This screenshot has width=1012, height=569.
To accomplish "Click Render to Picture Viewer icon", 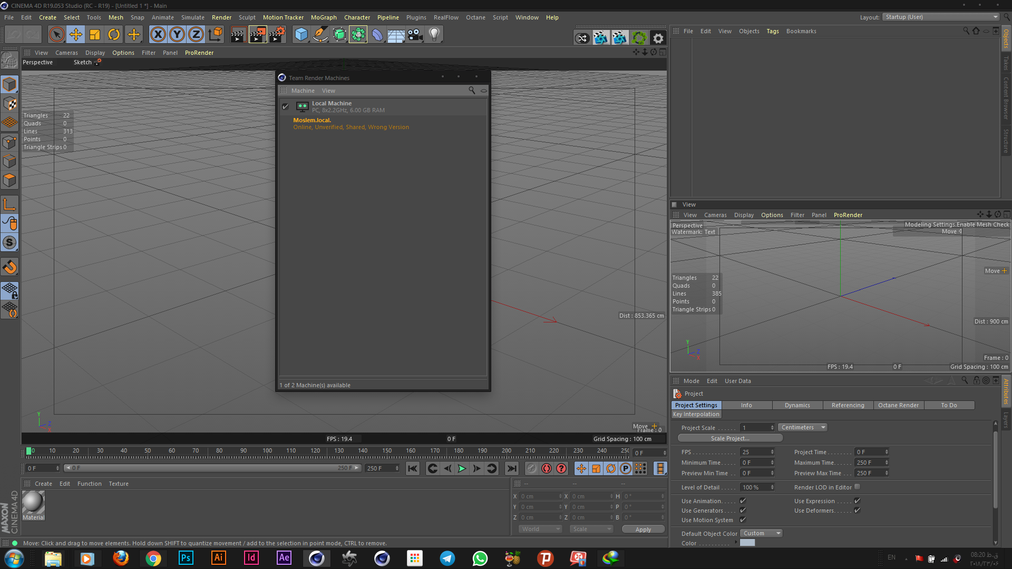I will [x=258, y=35].
